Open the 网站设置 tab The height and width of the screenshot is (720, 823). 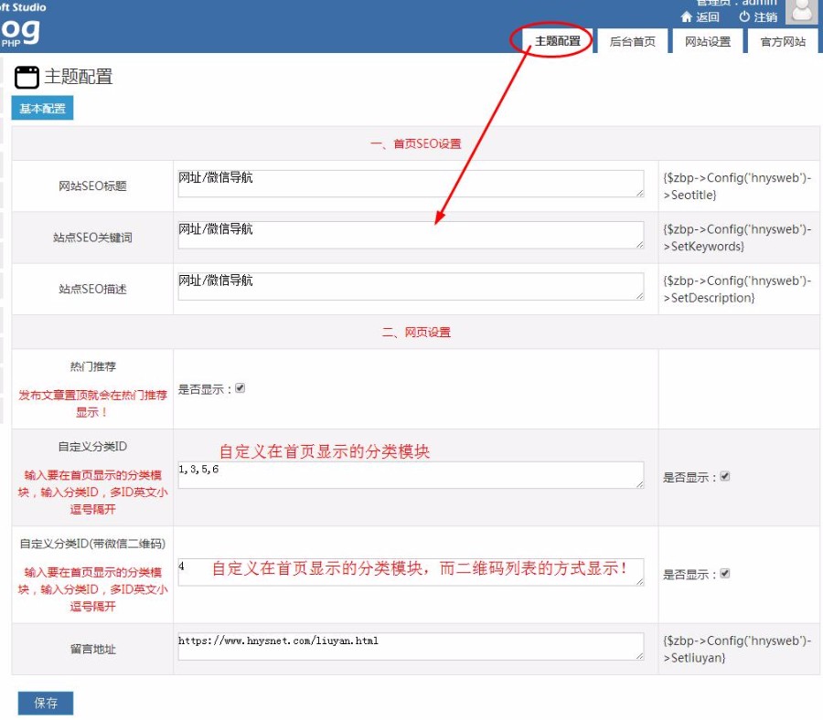click(708, 41)
